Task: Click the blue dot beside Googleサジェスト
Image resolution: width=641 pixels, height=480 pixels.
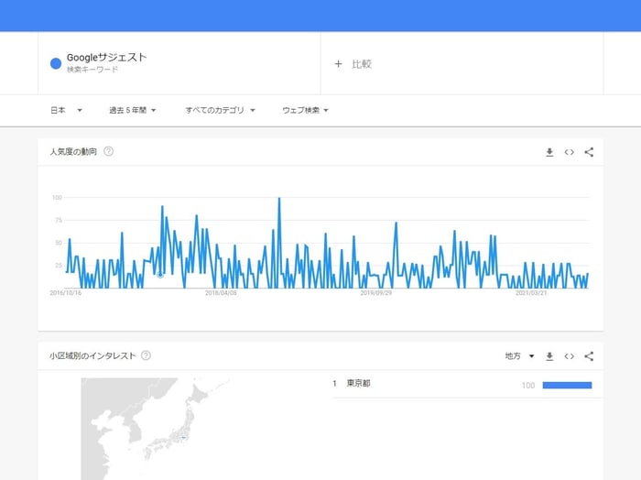Action: tap(56, 63)
